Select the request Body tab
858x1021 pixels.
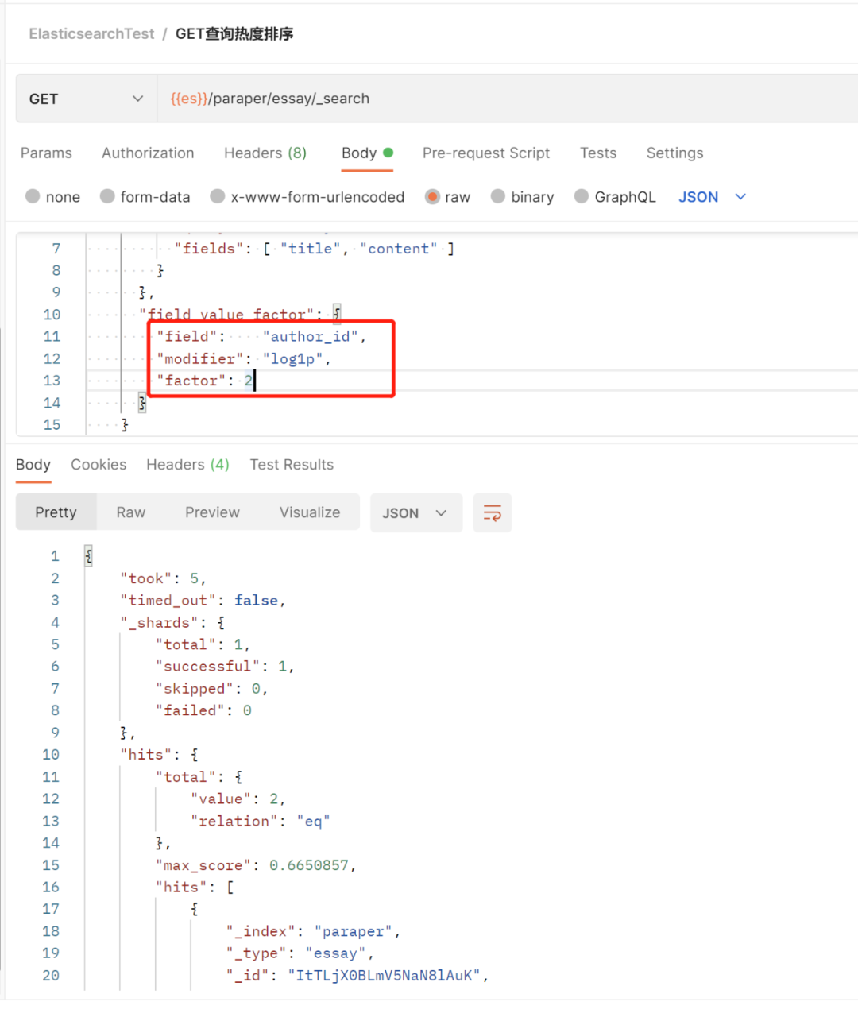367,153
